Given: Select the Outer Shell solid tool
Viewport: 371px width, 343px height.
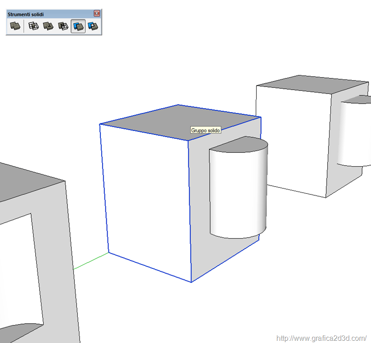Looking at the screenshot, I should tap(15, 26).
